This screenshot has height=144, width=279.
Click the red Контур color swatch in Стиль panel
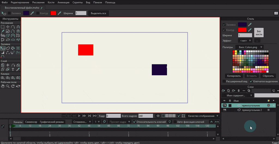242,30
